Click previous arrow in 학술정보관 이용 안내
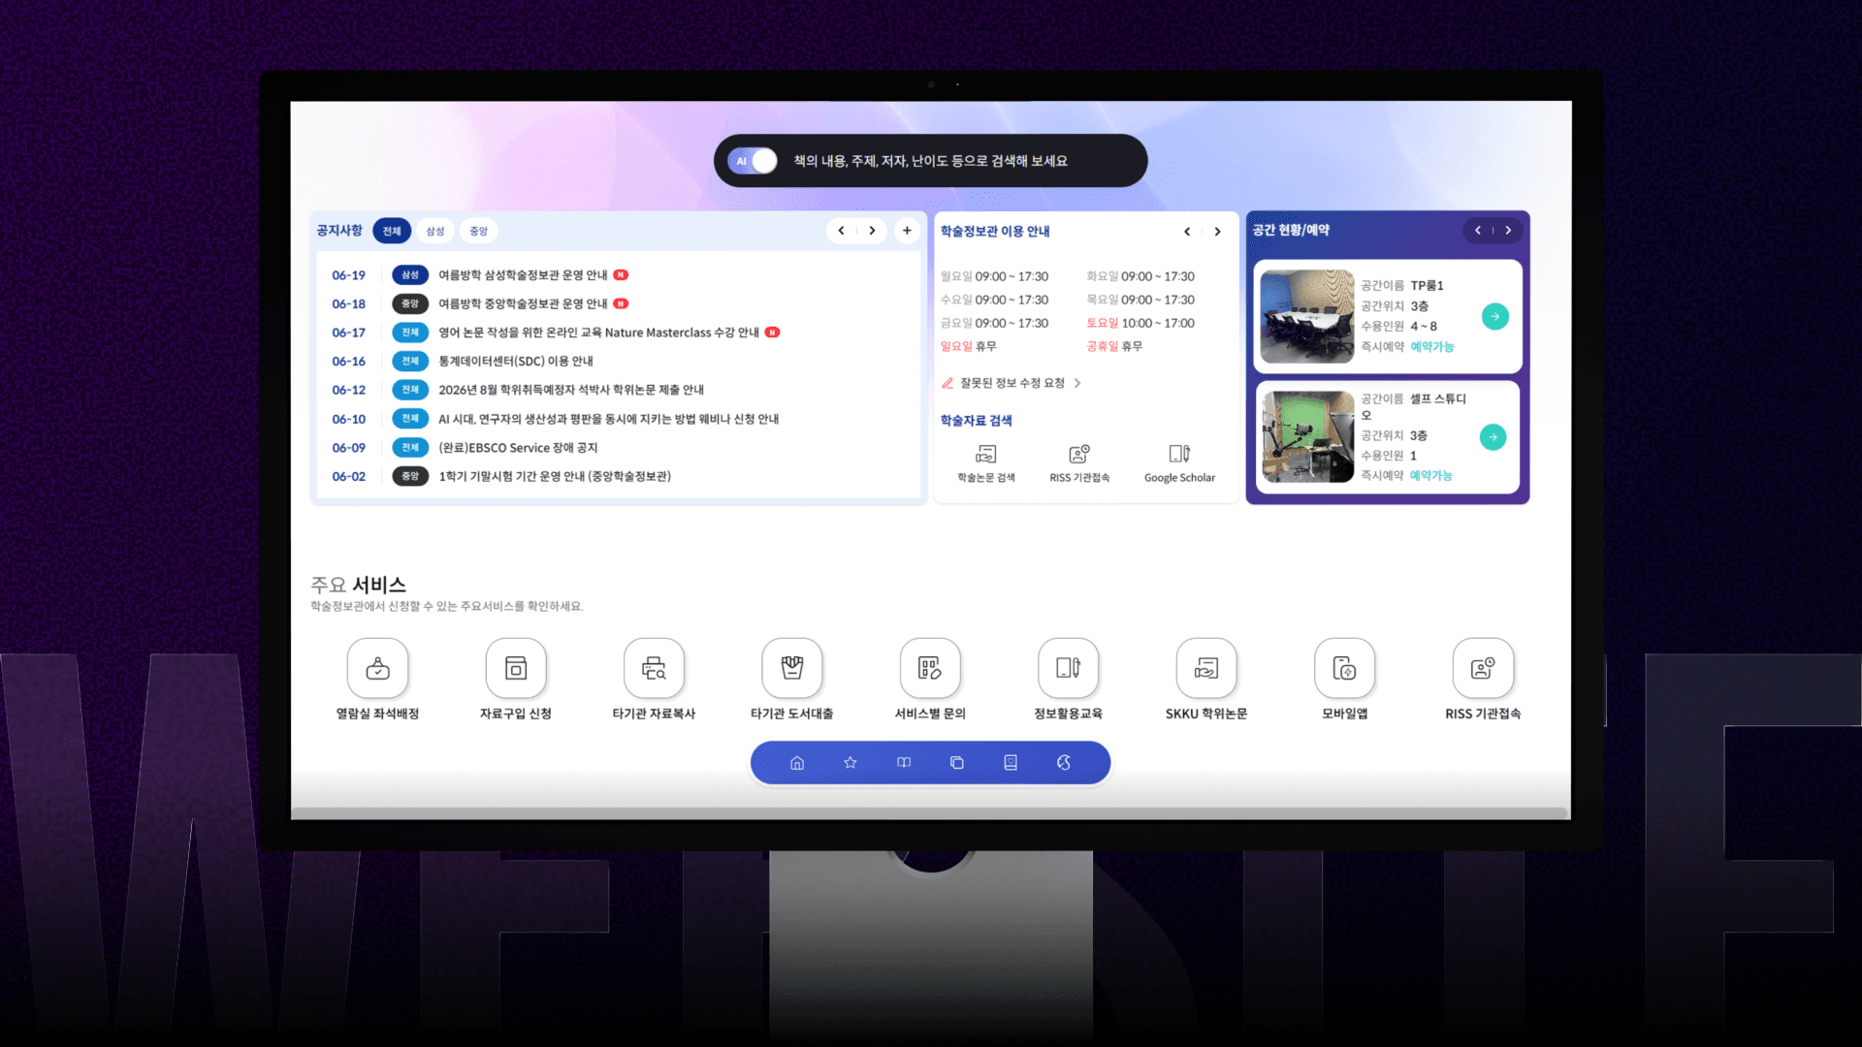The image size is (1862, 1047). tap(1187, 232)
